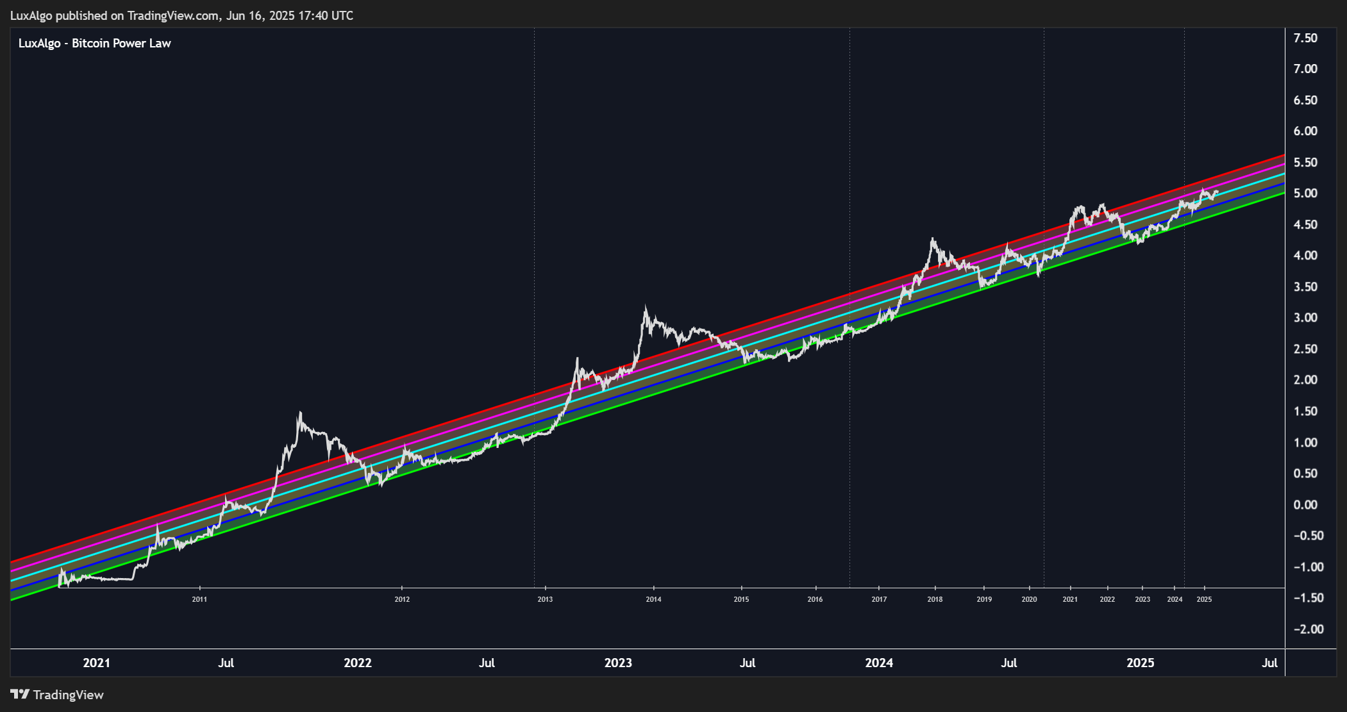The image size is (1347, 712).
Task: Click the bold 2023 label on bottom time axis
Action: [618, 663]
